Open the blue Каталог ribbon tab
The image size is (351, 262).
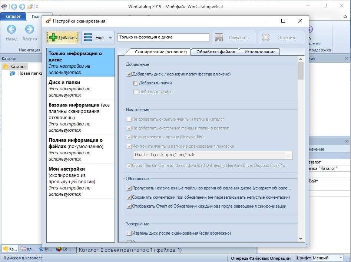point(13,16)
